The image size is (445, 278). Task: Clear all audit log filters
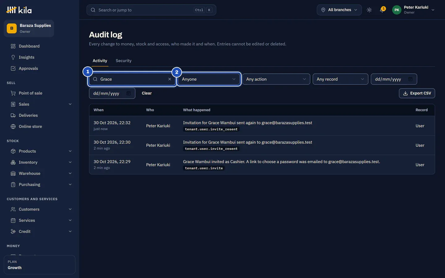click(x=147, y=93)
